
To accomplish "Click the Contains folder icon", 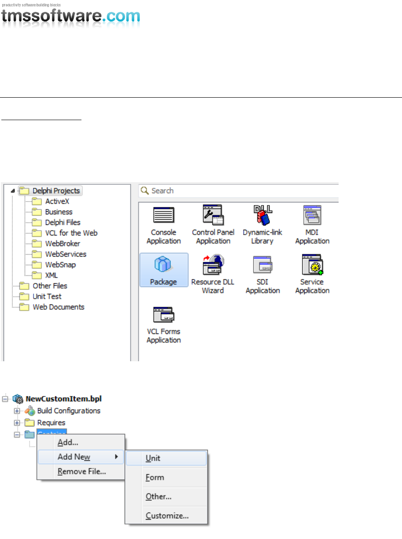I will point(30,435).
